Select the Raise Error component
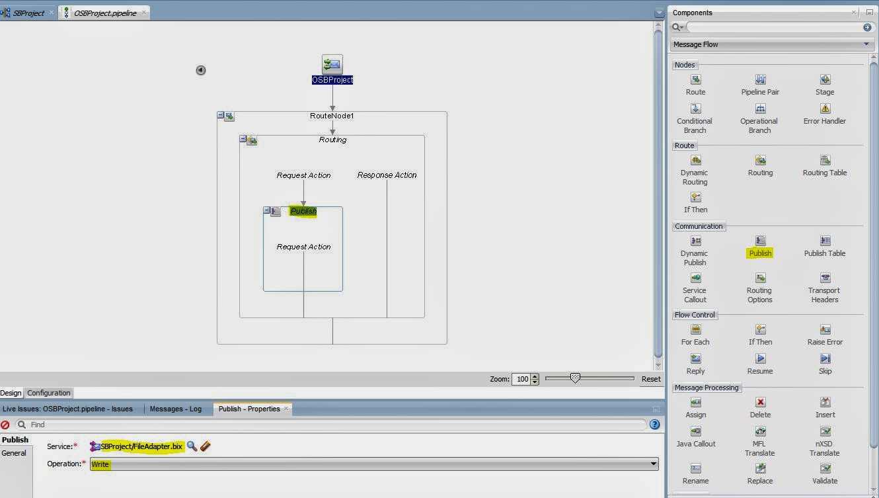The image size is (879, 498). pyautogui.click(x=825, y=335)
